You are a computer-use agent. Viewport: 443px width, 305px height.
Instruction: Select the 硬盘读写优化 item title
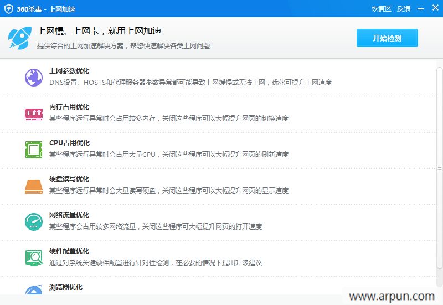[x=69, y=179]
